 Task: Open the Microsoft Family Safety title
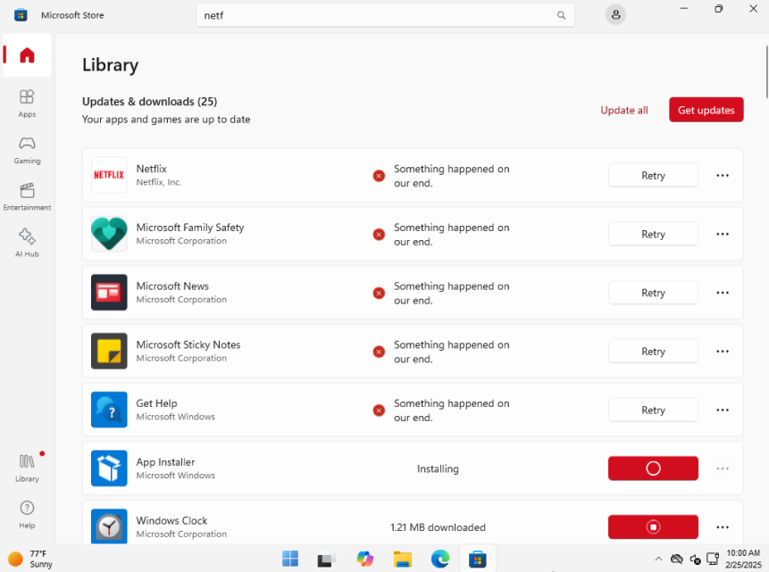pyautogui.click(x=190, y=228)
